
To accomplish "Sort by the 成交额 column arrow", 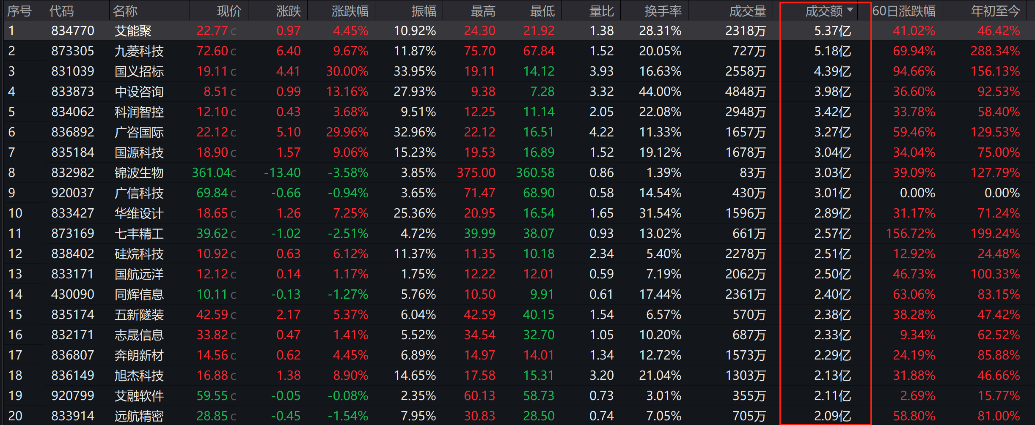I will 850,9.
